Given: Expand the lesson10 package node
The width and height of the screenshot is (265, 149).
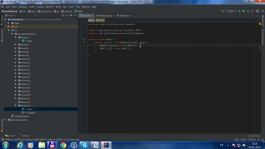Looking at the screenshot, I should tap(16, 59).
